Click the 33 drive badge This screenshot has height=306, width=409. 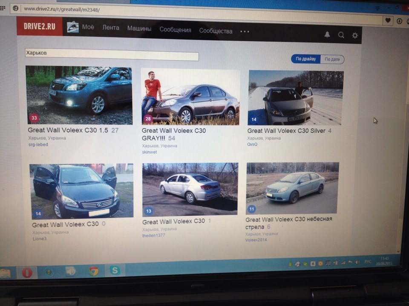pyautogui.click(x=34, y=118)
